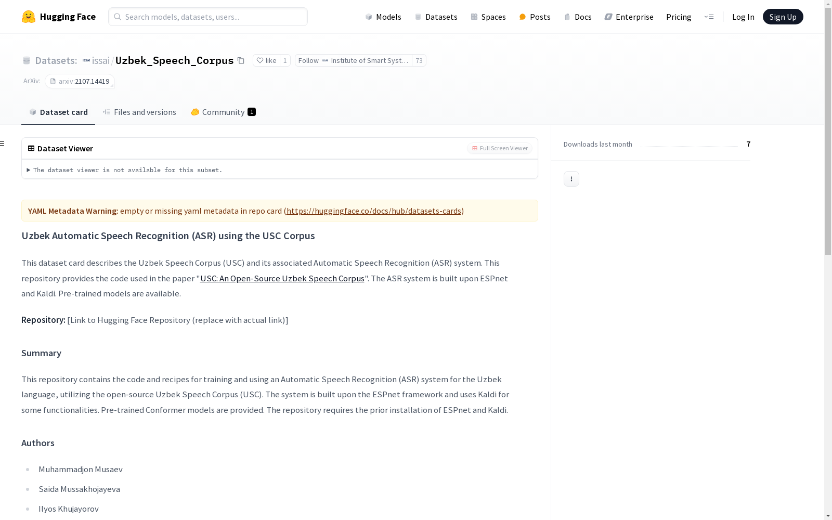Click the Summary section heading

click(41, 353)
